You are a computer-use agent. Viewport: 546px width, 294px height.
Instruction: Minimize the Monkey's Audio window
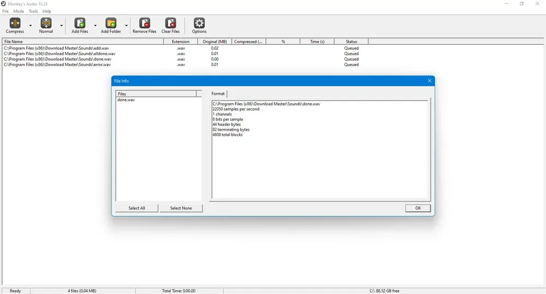tap(506, 3)
